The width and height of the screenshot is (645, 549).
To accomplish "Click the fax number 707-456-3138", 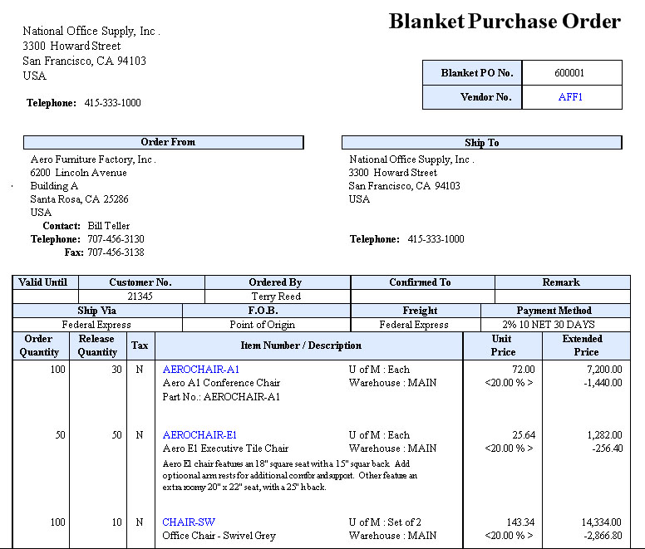I will (x=116, y=252).
